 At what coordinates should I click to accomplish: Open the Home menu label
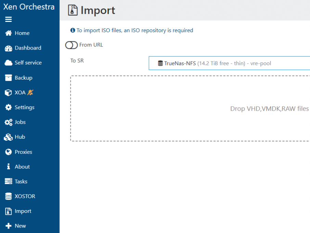22,33
